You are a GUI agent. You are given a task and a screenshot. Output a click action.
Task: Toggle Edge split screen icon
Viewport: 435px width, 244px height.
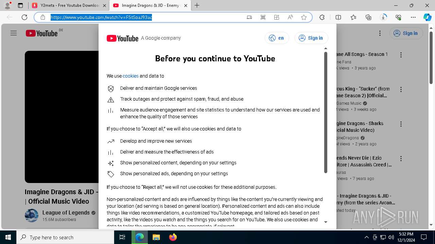(x=338, y=17)
